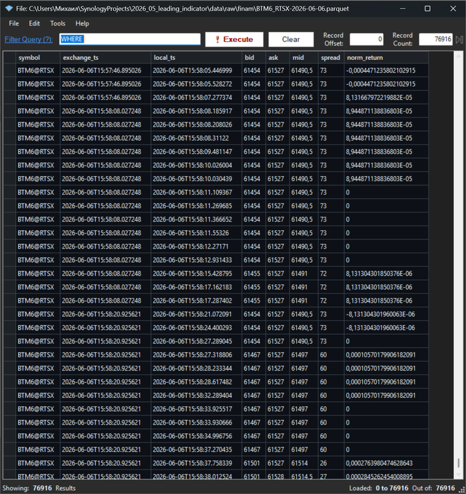
Task: Open the Help menu
Action: click(82, 23)
